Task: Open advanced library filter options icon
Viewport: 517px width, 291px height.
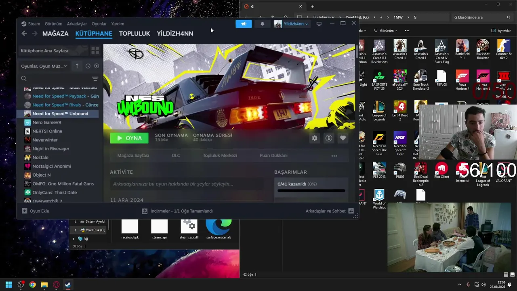Action: (x=95, y=78)
